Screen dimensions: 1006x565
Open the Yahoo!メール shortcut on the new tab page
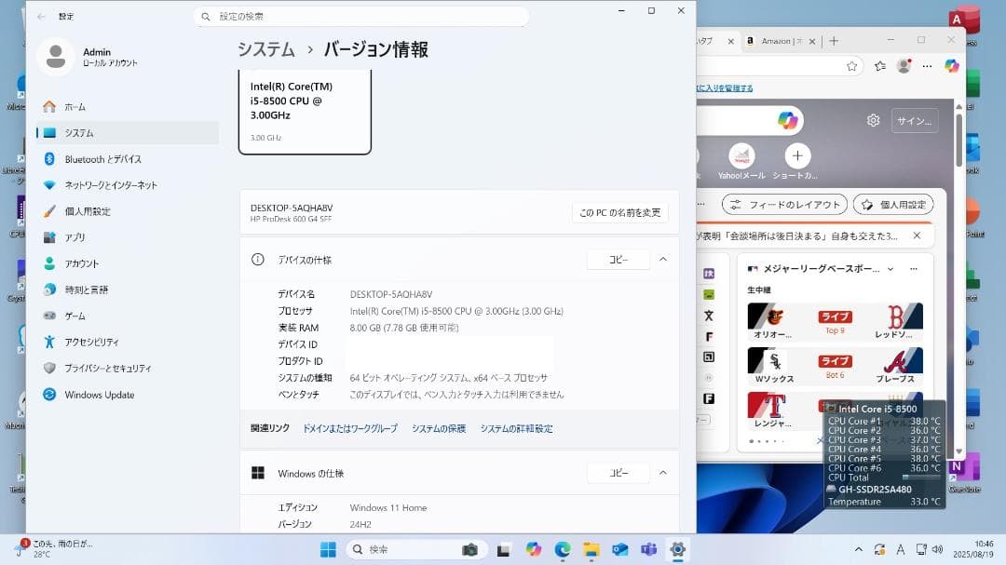click(x=741, y=156)
